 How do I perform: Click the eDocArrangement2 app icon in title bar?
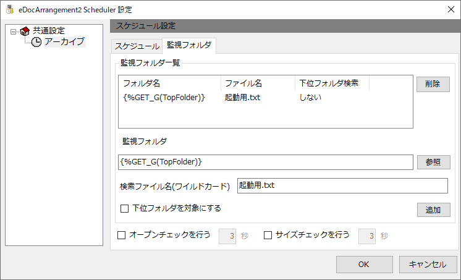point(10,9)
